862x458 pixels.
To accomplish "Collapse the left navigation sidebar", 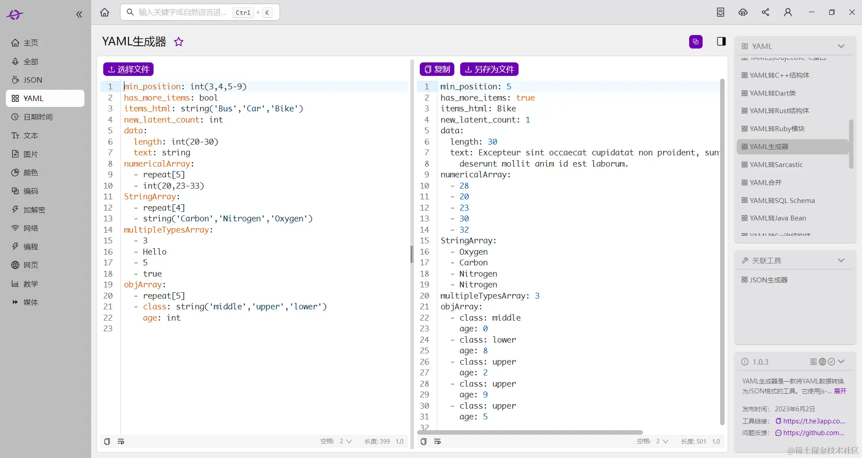I will coord(79,14).
